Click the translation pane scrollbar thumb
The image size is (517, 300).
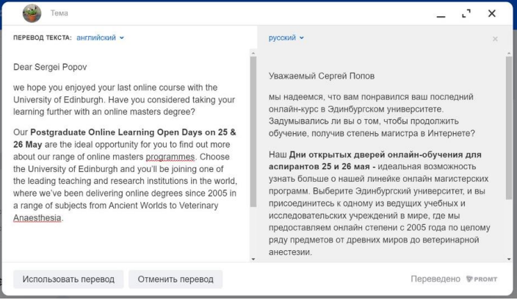tap(509, 128)
